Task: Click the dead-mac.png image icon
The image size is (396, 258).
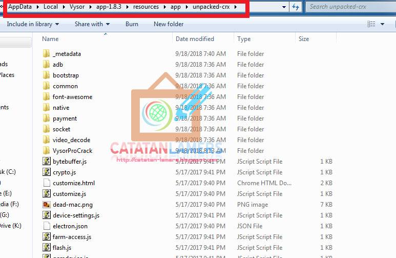Action: [x=47, y=204]
